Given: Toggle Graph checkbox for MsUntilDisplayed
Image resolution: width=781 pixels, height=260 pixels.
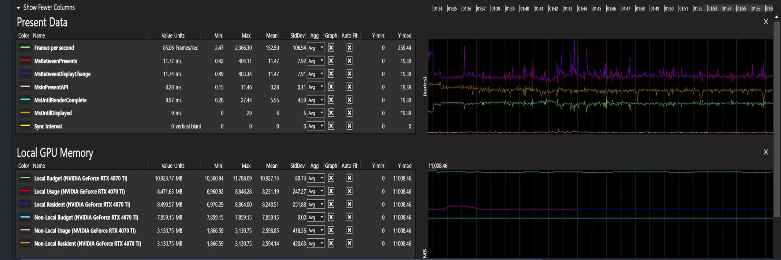Looking at the screenshot, I should pos(331,113).
